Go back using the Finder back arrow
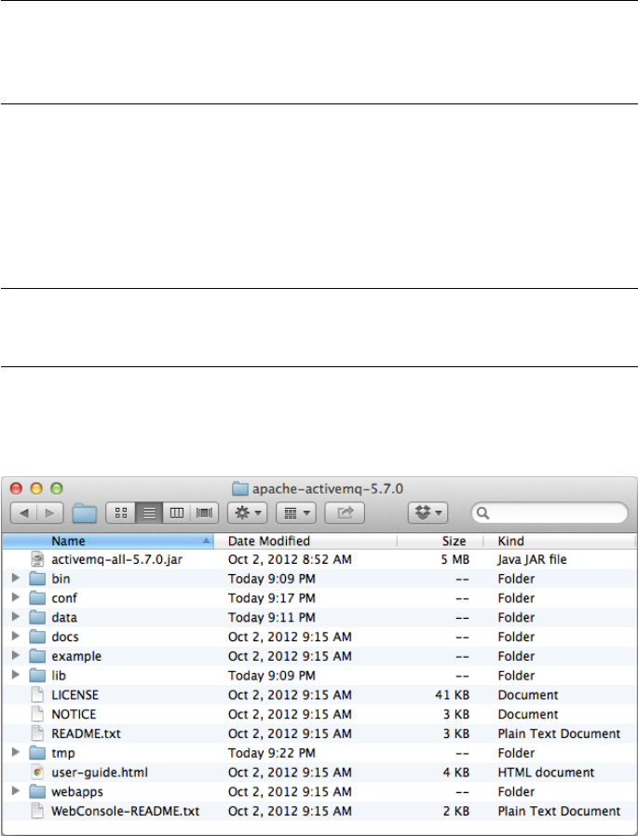This screenshot has width=638, height=836. 24,513
